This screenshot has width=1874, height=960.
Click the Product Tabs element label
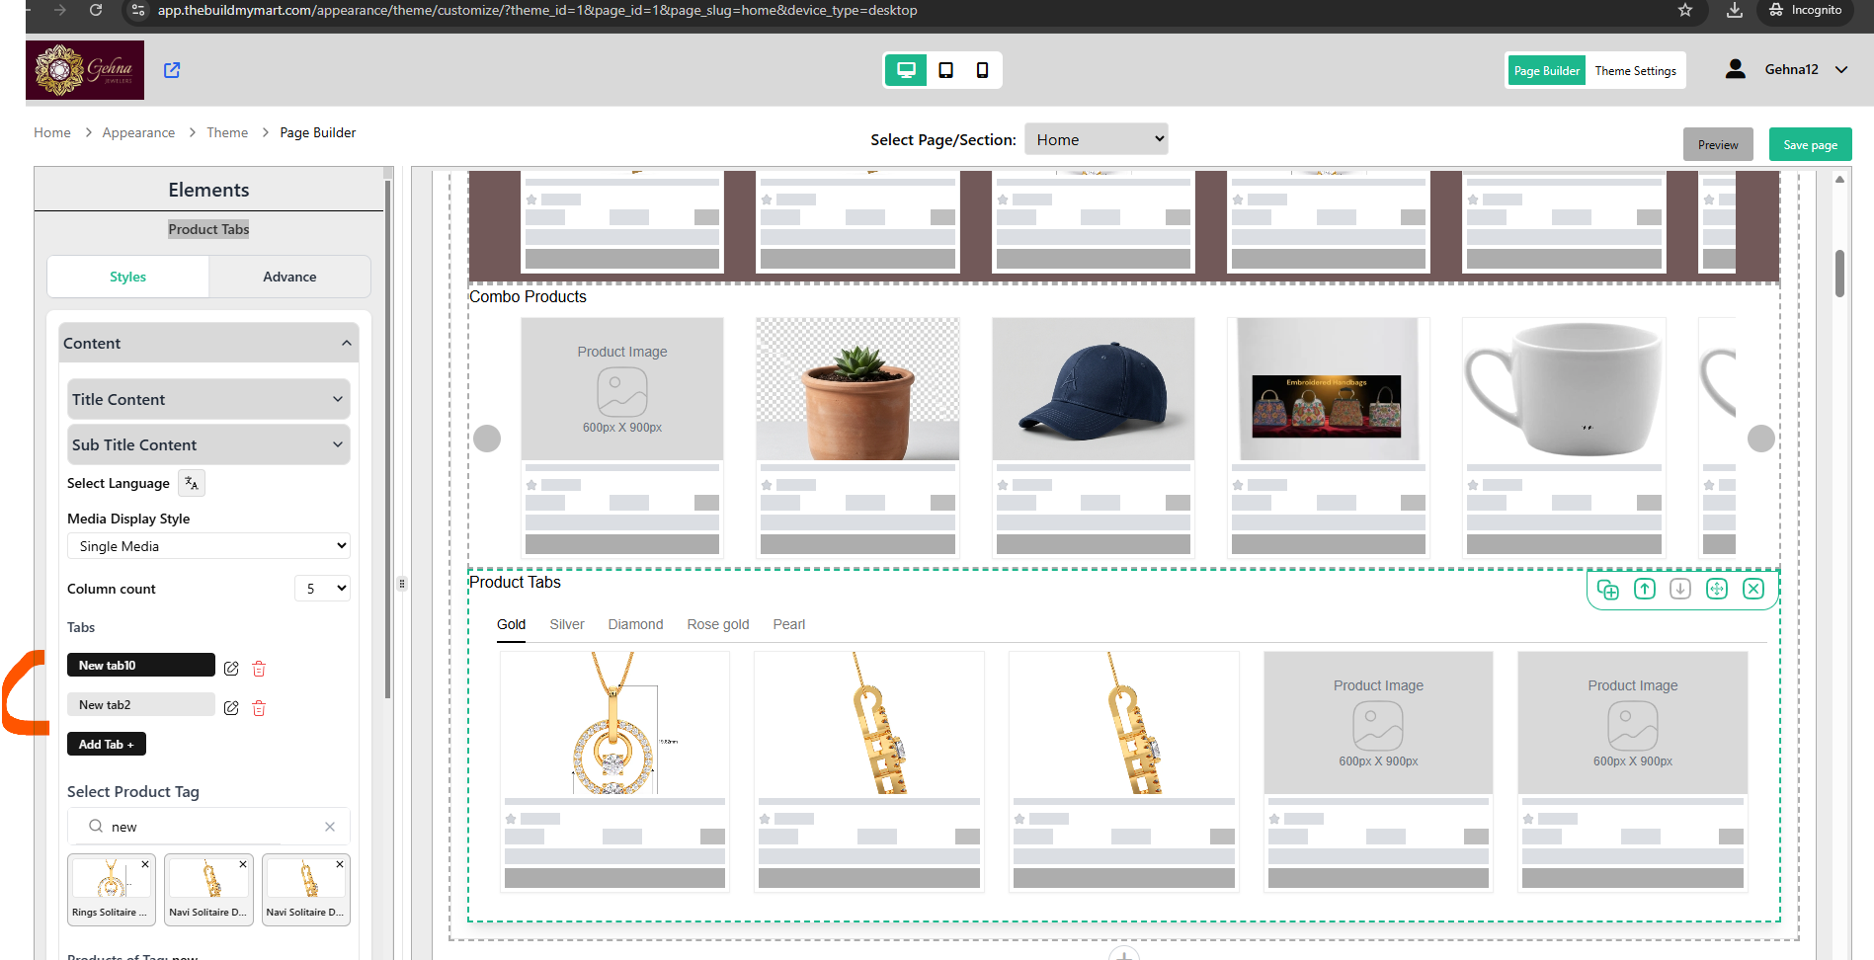(208, 229)
